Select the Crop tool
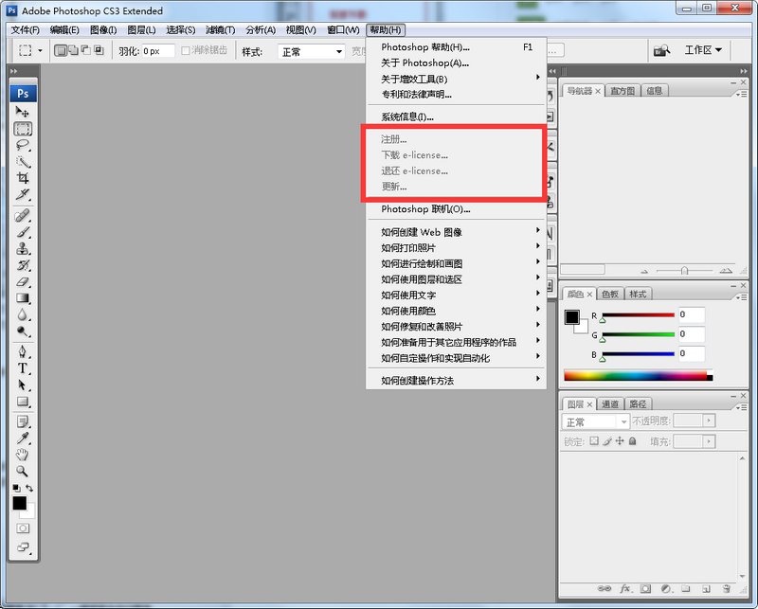This screenshot has width=758, height=609. [22, 178]
